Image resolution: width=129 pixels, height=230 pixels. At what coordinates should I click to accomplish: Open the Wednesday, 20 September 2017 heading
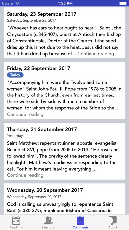pos(45,190)
